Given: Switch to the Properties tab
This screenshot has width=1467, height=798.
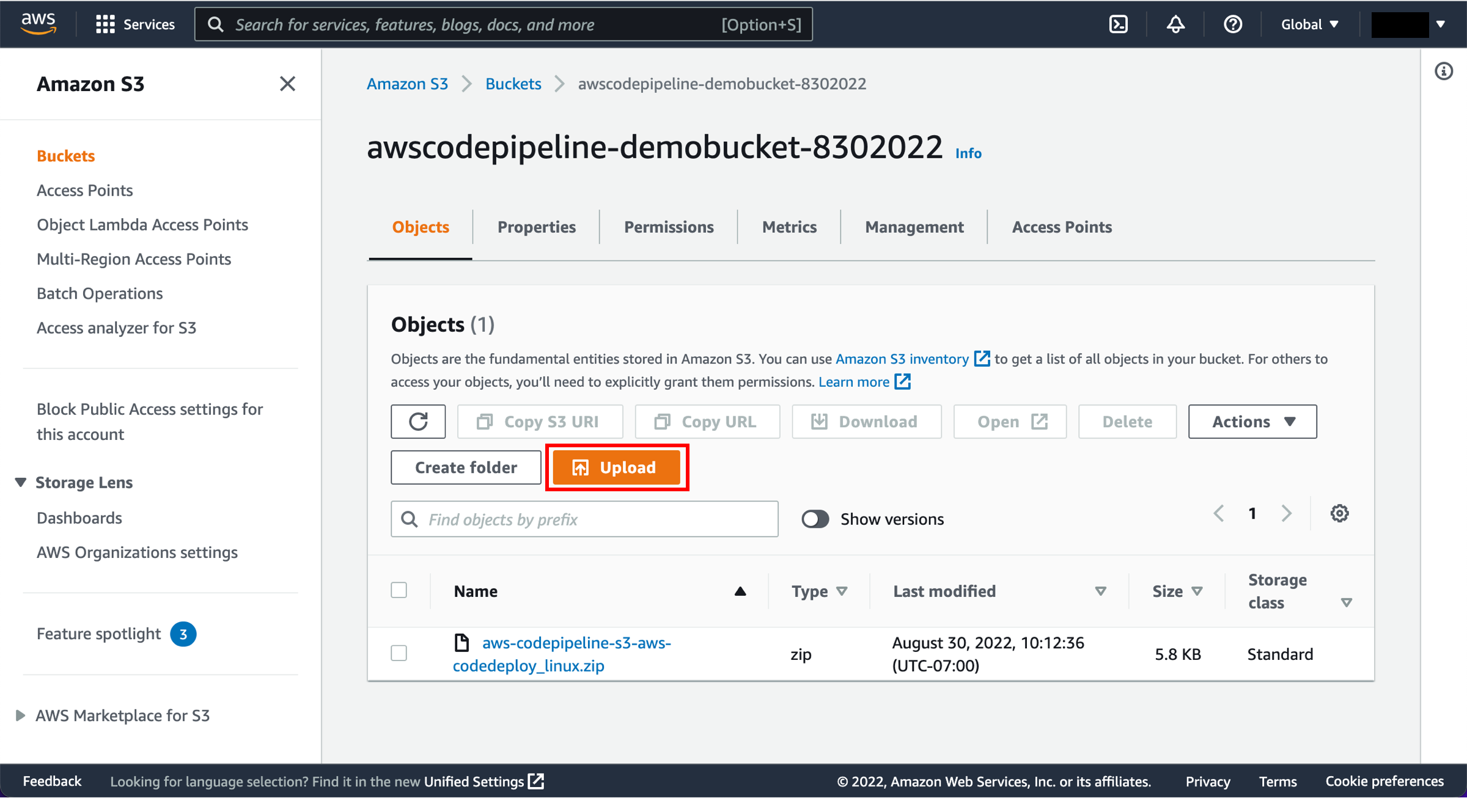Looking at the screenshot, I should pos(536,227).
